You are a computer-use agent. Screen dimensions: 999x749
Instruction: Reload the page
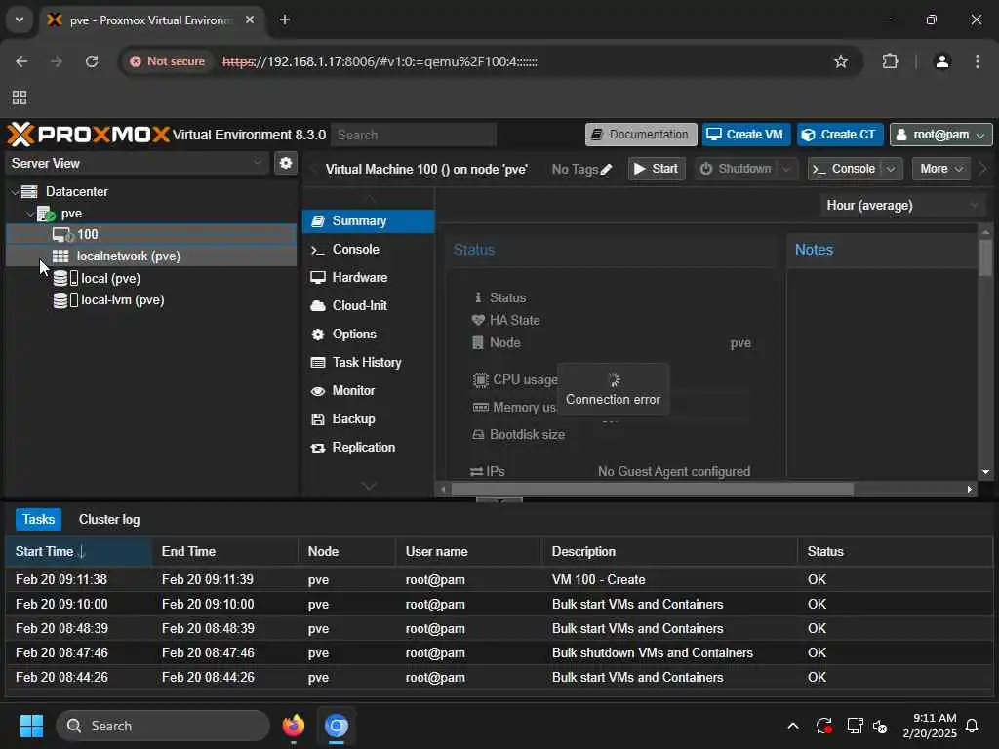pos(92,61)
